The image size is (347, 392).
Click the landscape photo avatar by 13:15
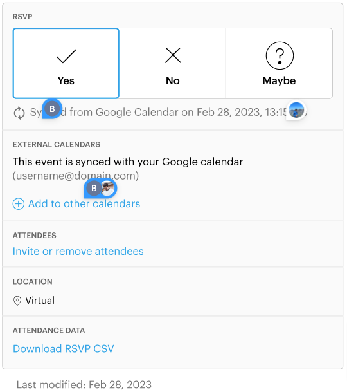click(296, 110)
